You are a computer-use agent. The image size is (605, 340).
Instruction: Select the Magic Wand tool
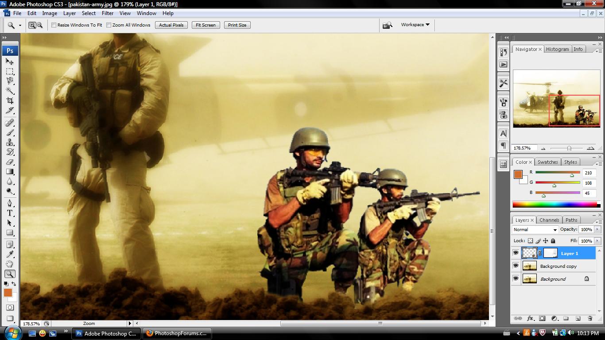click(x=10, y=91)
